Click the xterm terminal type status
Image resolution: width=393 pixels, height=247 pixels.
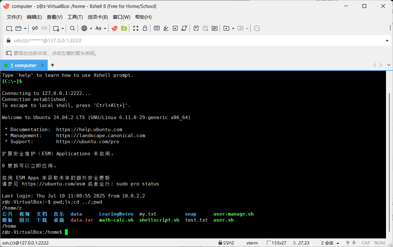[x=252, y=243]
